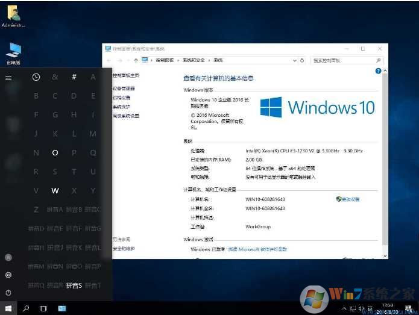419x315 pixels.
Task: Open 设备管理器 in the left sidebar
Action: click(x=123, y=89)
